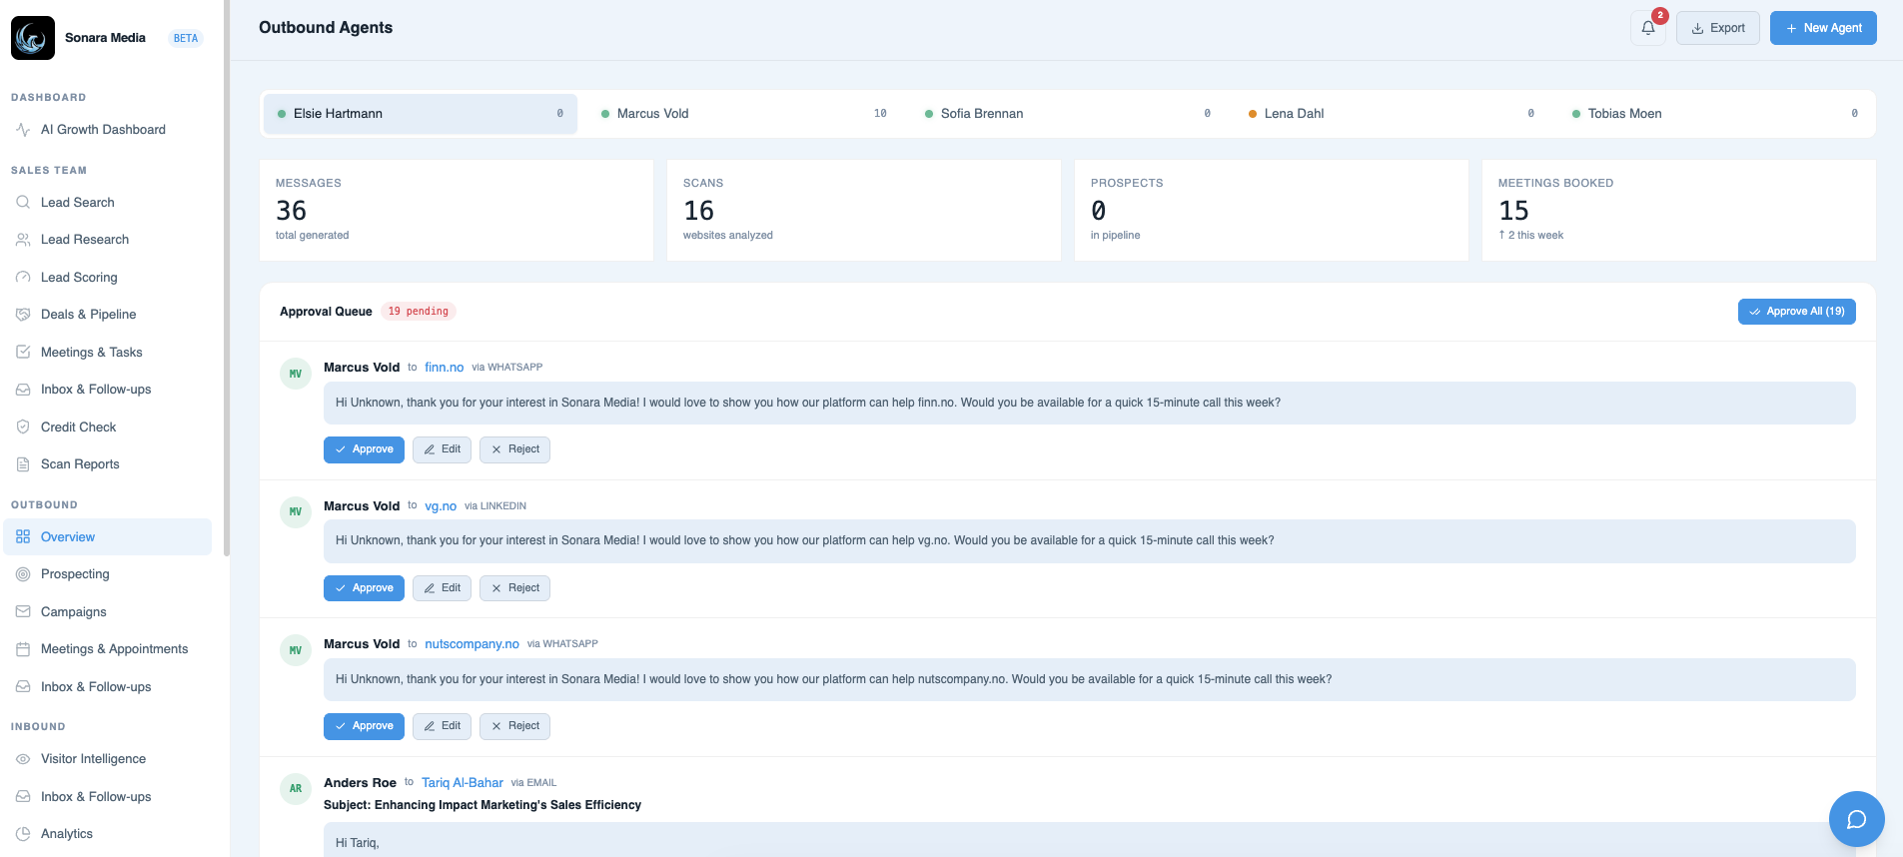Click the MV avatar beside the nutscompany.no message

(296, 650)
